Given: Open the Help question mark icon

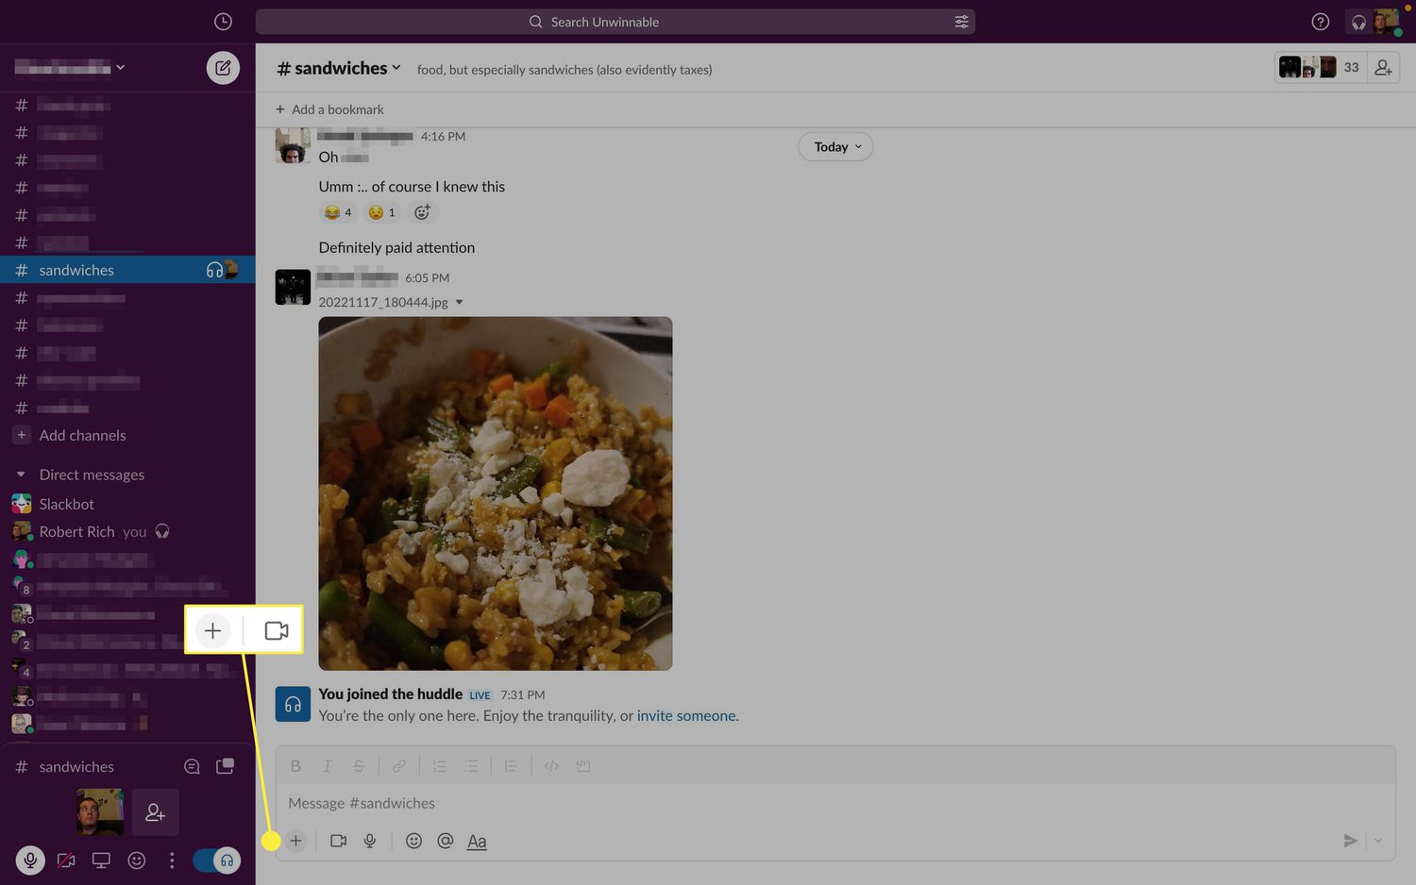Looking at the screenshot, I should point(1321,22).
